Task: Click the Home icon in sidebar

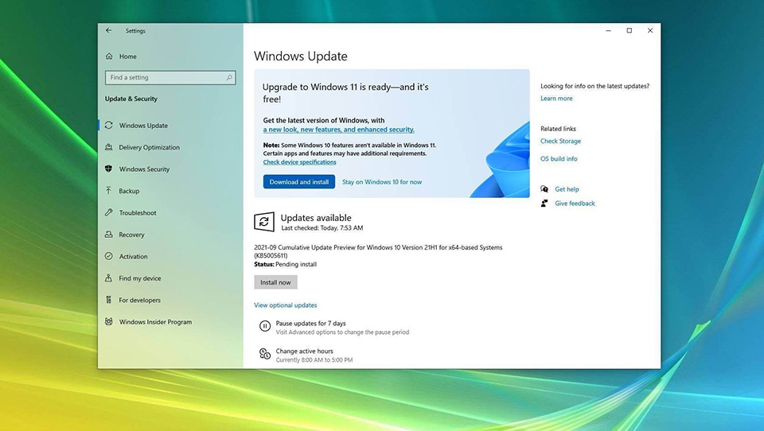Action: click(x=109, y=56)
